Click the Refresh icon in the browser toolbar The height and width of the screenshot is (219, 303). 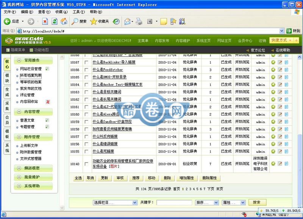point(55,22)
